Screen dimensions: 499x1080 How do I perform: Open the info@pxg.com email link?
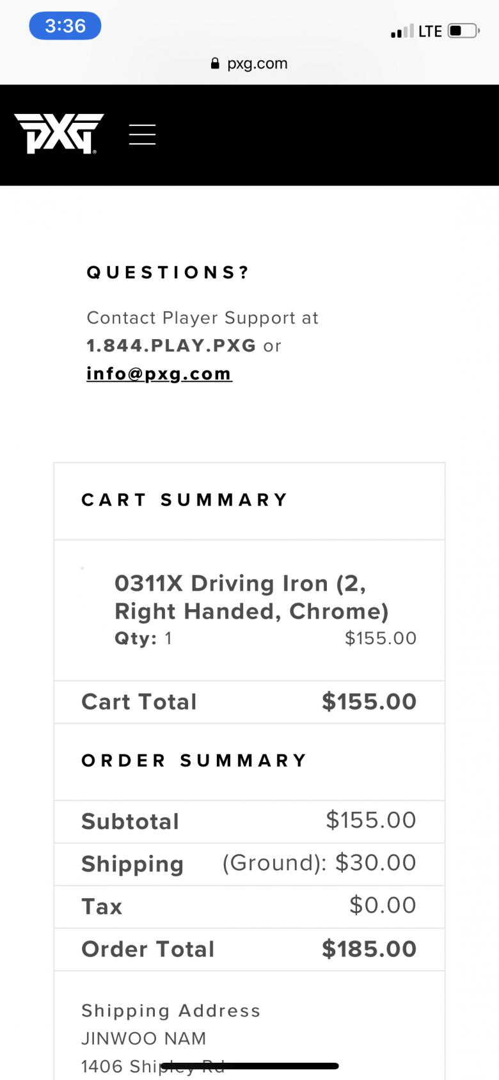[x=159, y=374]
